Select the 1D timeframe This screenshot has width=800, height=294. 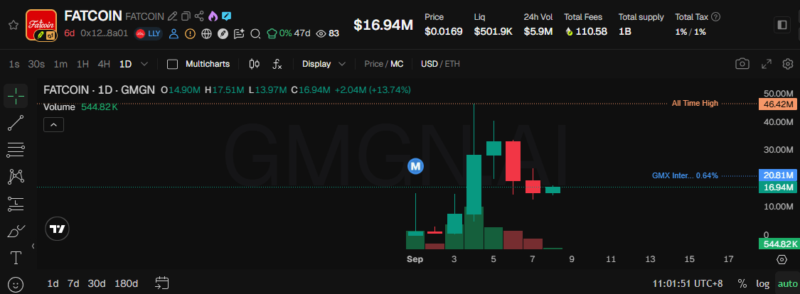click(x=125, y=64)
